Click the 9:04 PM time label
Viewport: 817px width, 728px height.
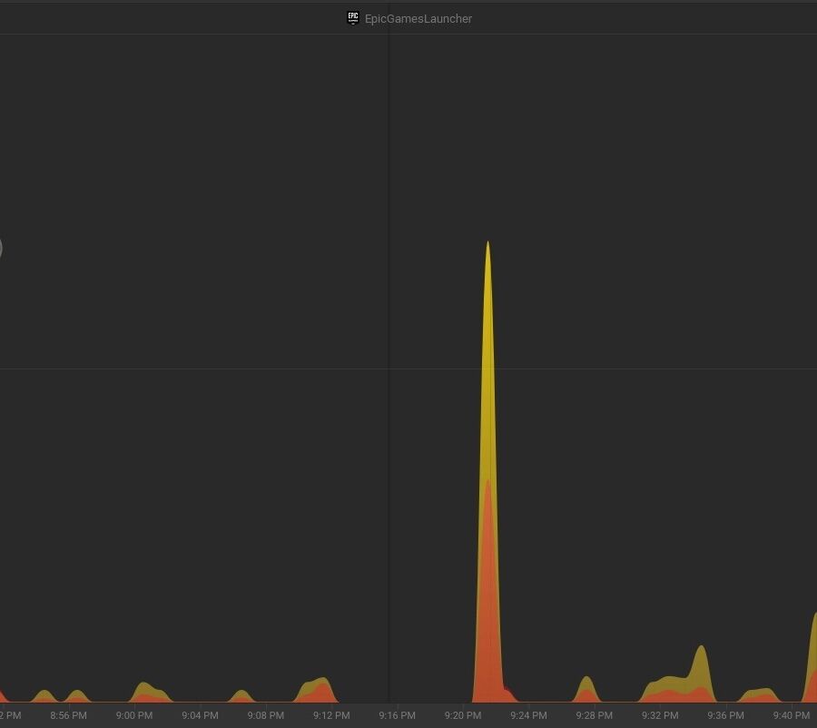200,715
